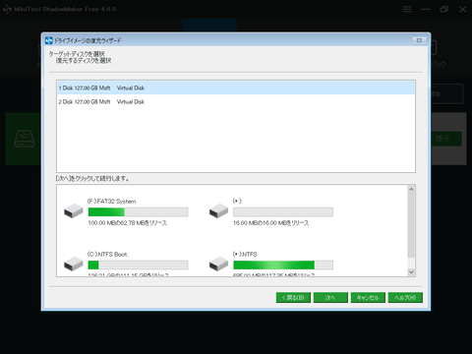Click the NTFS Boot partition usage bar
This screenshot has height=354, width=472.
click(x=138, y=265)
